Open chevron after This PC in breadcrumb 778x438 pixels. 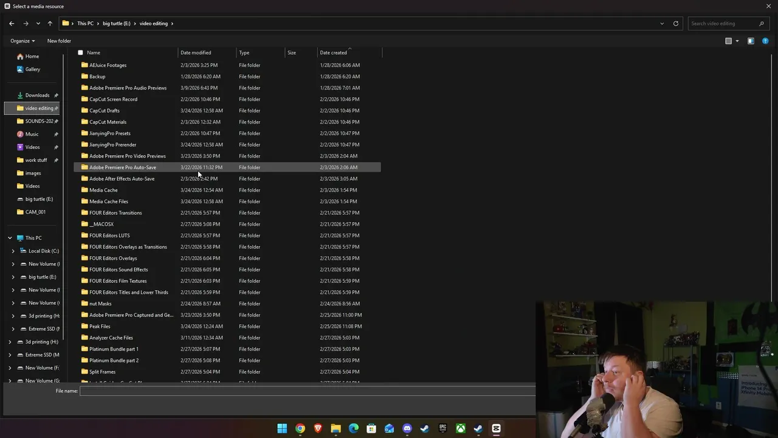point(98,23)
